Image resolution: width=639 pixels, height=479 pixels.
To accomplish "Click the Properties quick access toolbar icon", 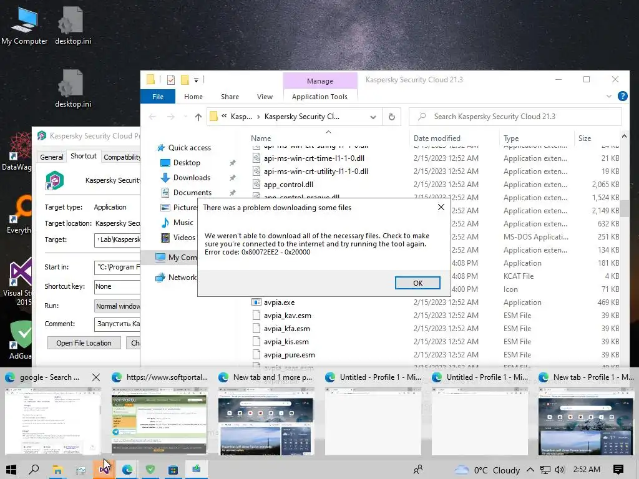I will point(171,80).
